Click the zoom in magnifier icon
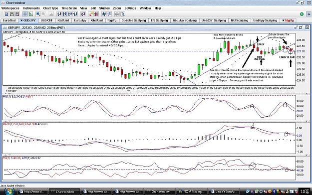The image size is (312, 195). (38, 14)
